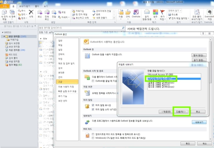Click the 전달 (forward) icon
This screenshot has height=148, width=214.
54,12
